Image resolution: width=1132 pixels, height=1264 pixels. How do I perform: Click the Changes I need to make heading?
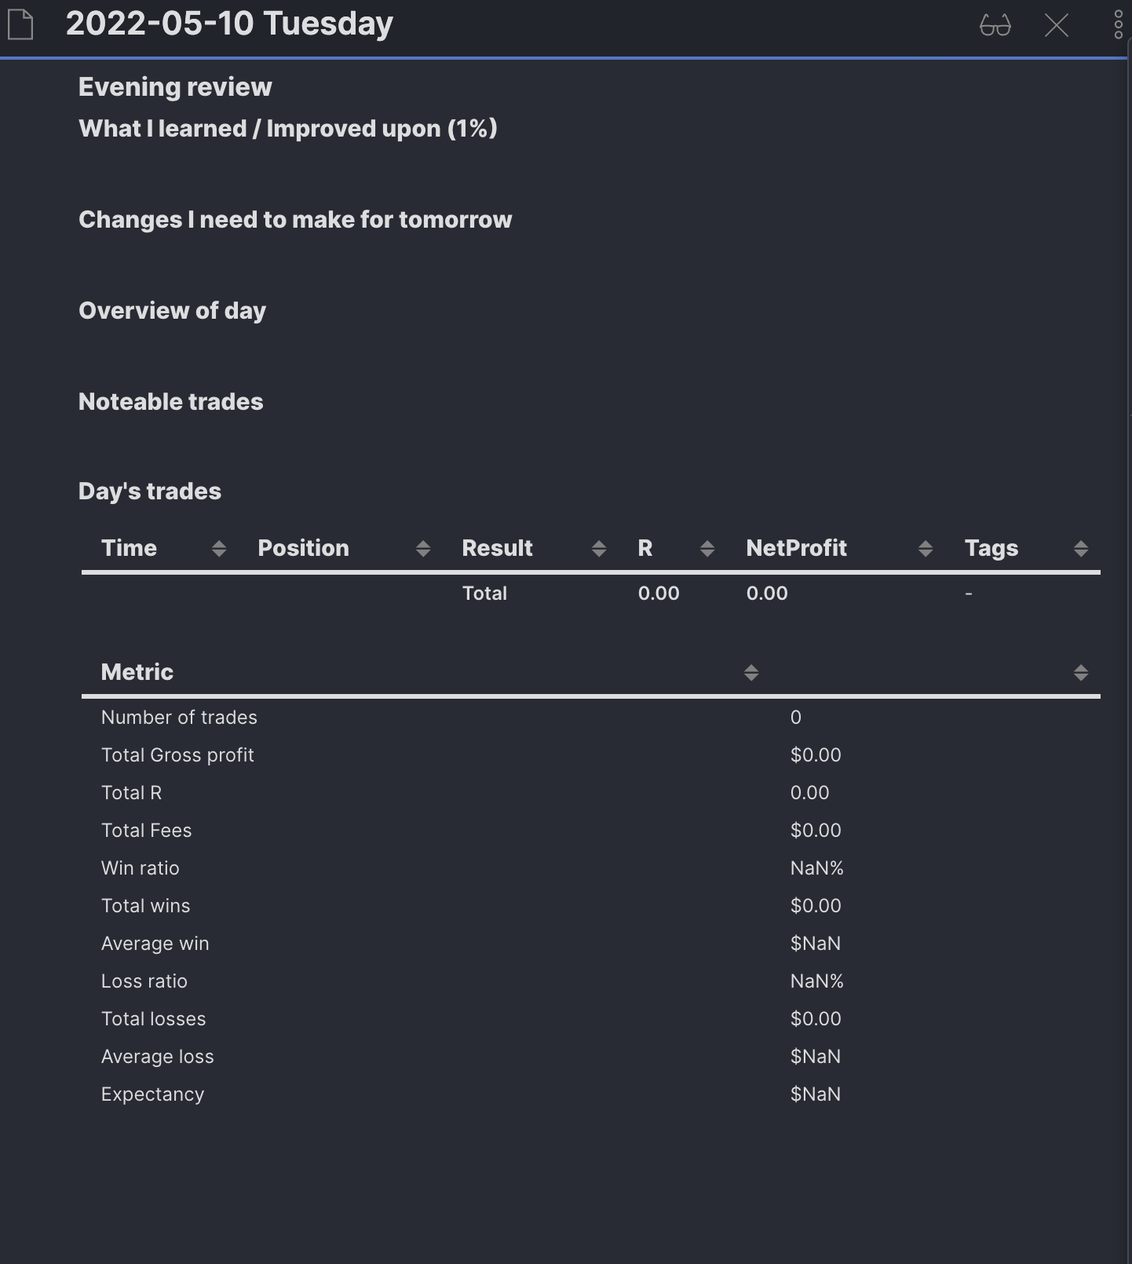(294, 220)
